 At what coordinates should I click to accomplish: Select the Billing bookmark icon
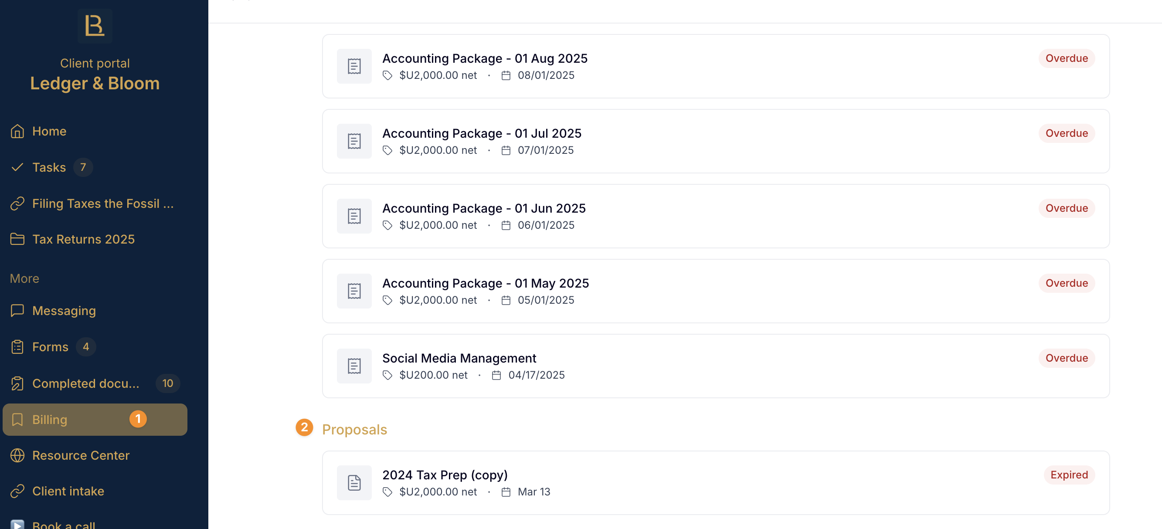click(x=17, y=420)
